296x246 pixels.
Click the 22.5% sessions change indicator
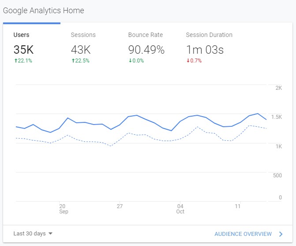(80, 61)
